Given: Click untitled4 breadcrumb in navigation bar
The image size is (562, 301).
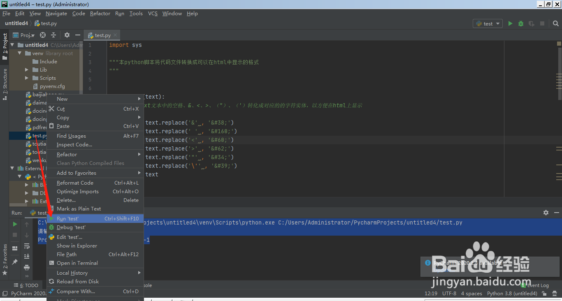Looking at the screenshot, I should click(x=16, y=23).
